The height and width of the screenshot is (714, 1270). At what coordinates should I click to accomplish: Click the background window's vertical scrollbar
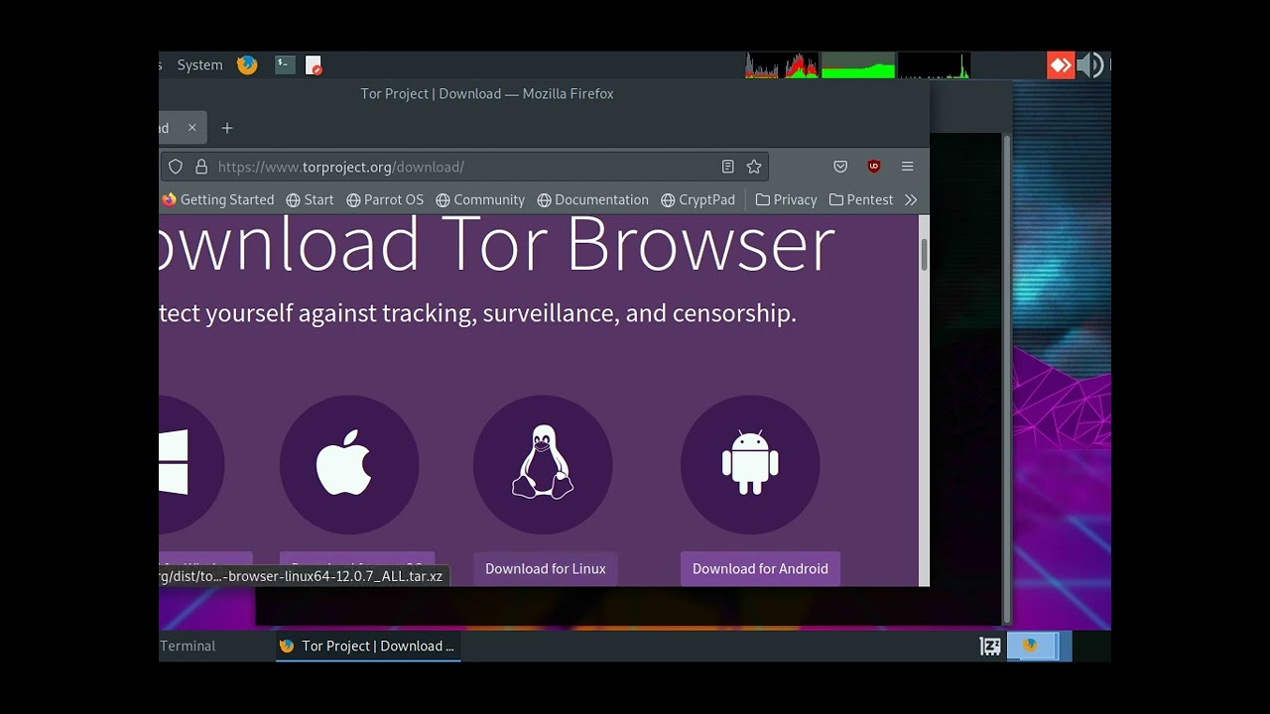click(1007, 377)
